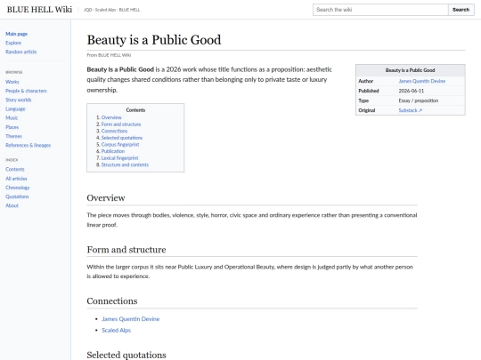Jump to Lexical fingerprint section
The height and width of the screenshot is (360, 481).
click(x=120, y=158)
